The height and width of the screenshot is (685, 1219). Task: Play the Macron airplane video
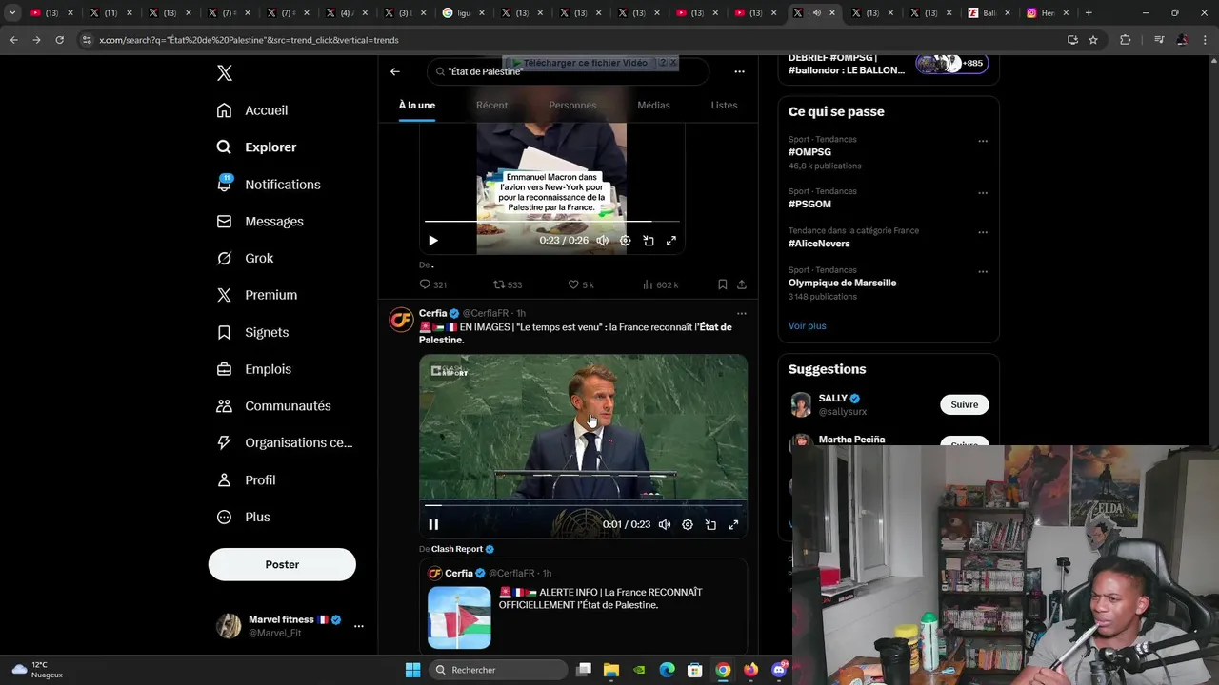point(433,241)
